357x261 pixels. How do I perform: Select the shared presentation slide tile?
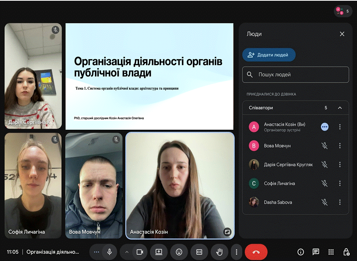click(x=149, y=76)
